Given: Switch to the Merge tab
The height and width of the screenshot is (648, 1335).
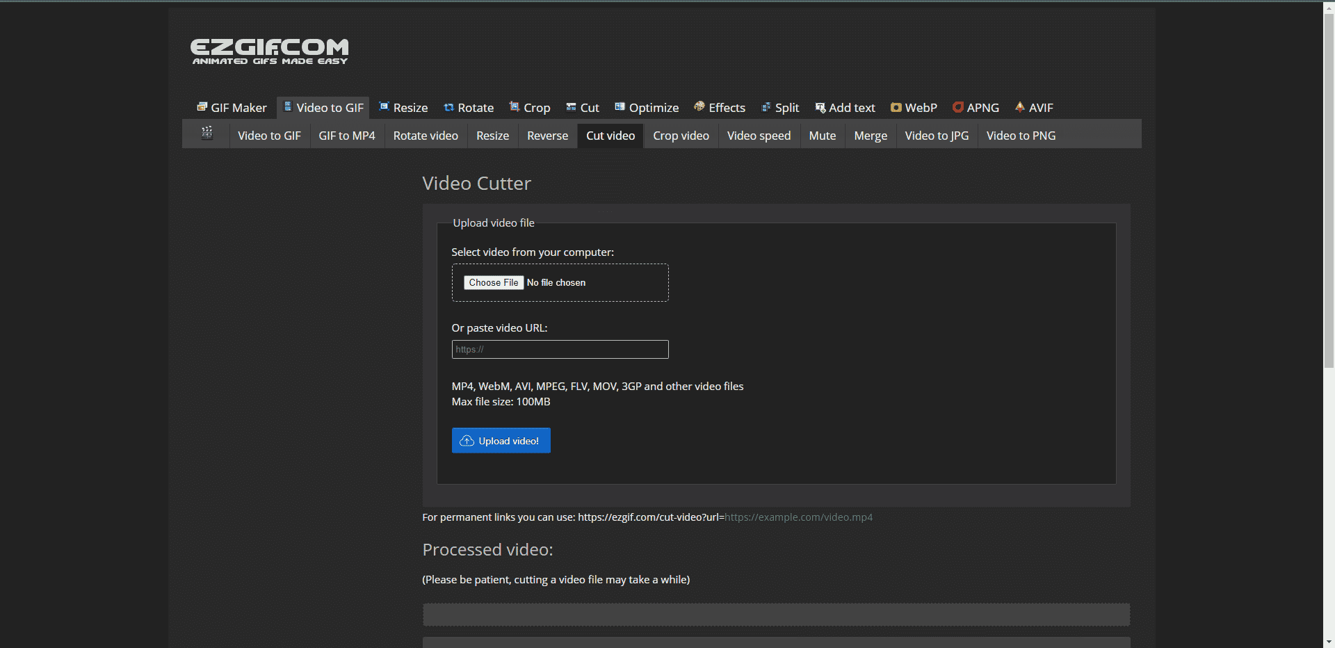Looking at the screenshot, I should point(871,136).
